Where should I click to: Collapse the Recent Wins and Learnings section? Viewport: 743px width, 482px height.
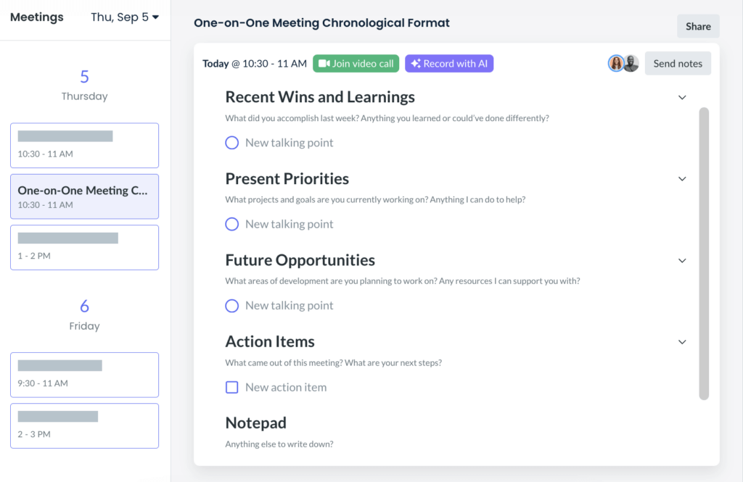pyautogui.click(x=682, y=98)
